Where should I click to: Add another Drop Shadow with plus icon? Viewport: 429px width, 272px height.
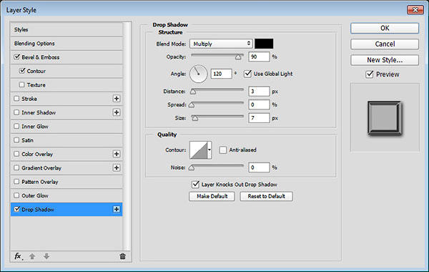(117, 209)
